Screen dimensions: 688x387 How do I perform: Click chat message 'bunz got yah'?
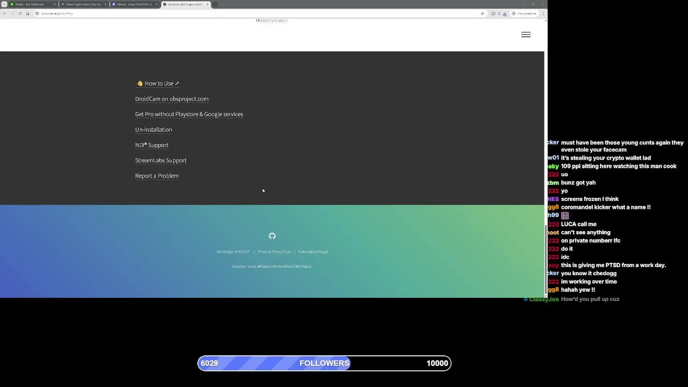(x=578, y=183)
